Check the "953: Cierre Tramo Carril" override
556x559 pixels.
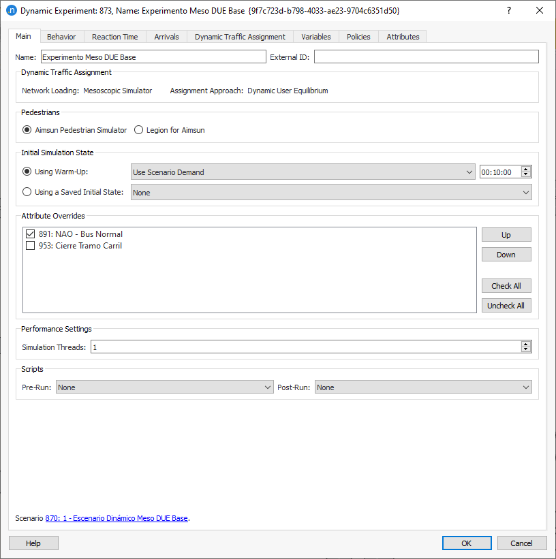click(30, 246)
